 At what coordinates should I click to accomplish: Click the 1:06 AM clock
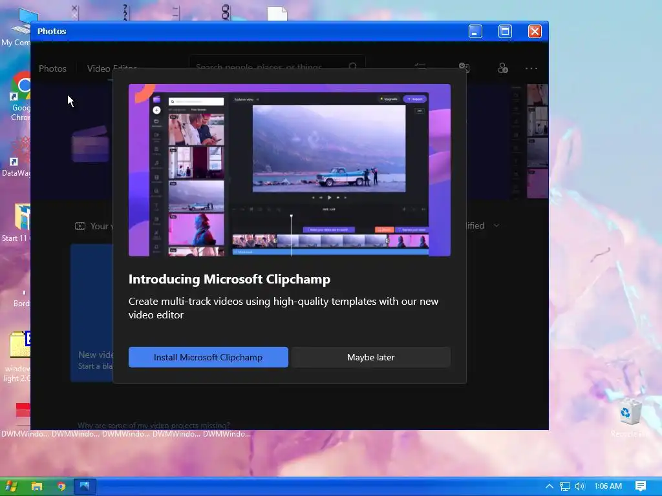(x=608, y=486)
